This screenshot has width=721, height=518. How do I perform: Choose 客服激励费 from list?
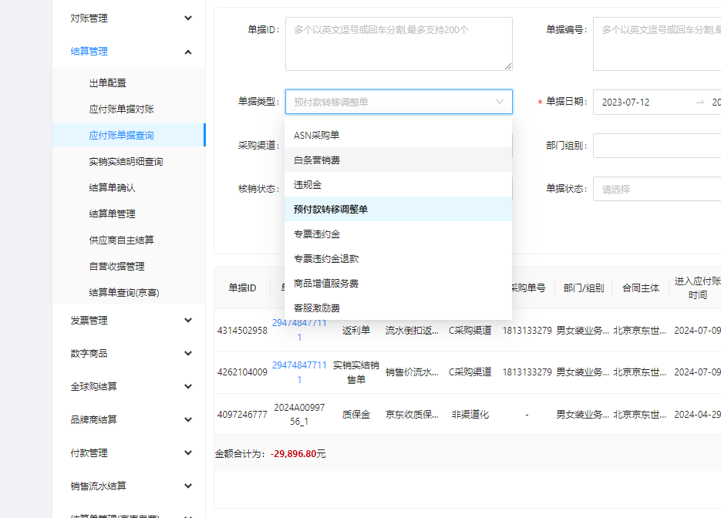[x=317, y=308]
